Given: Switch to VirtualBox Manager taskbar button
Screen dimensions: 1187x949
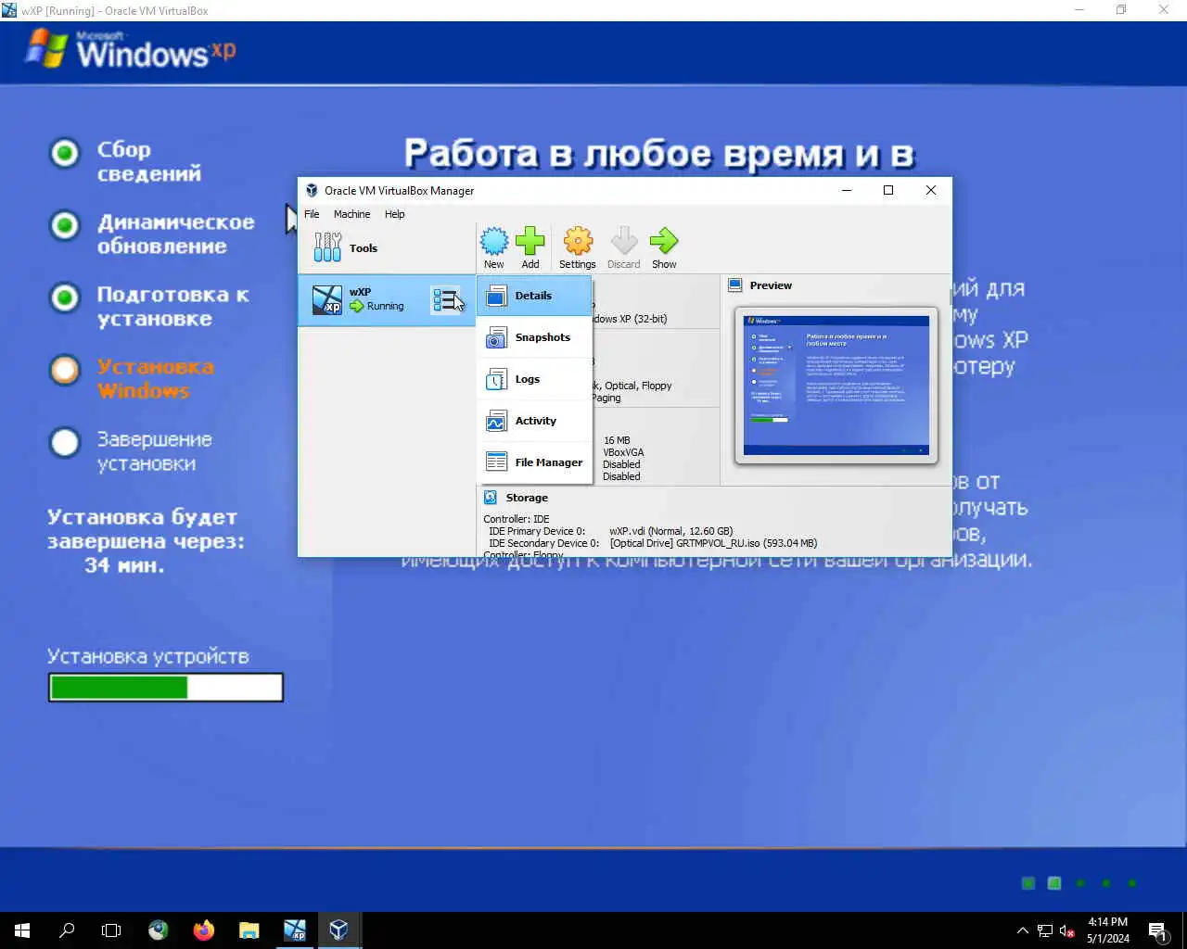Looking at the screenshot, I should pyautogui.click(x=339, y=930).
